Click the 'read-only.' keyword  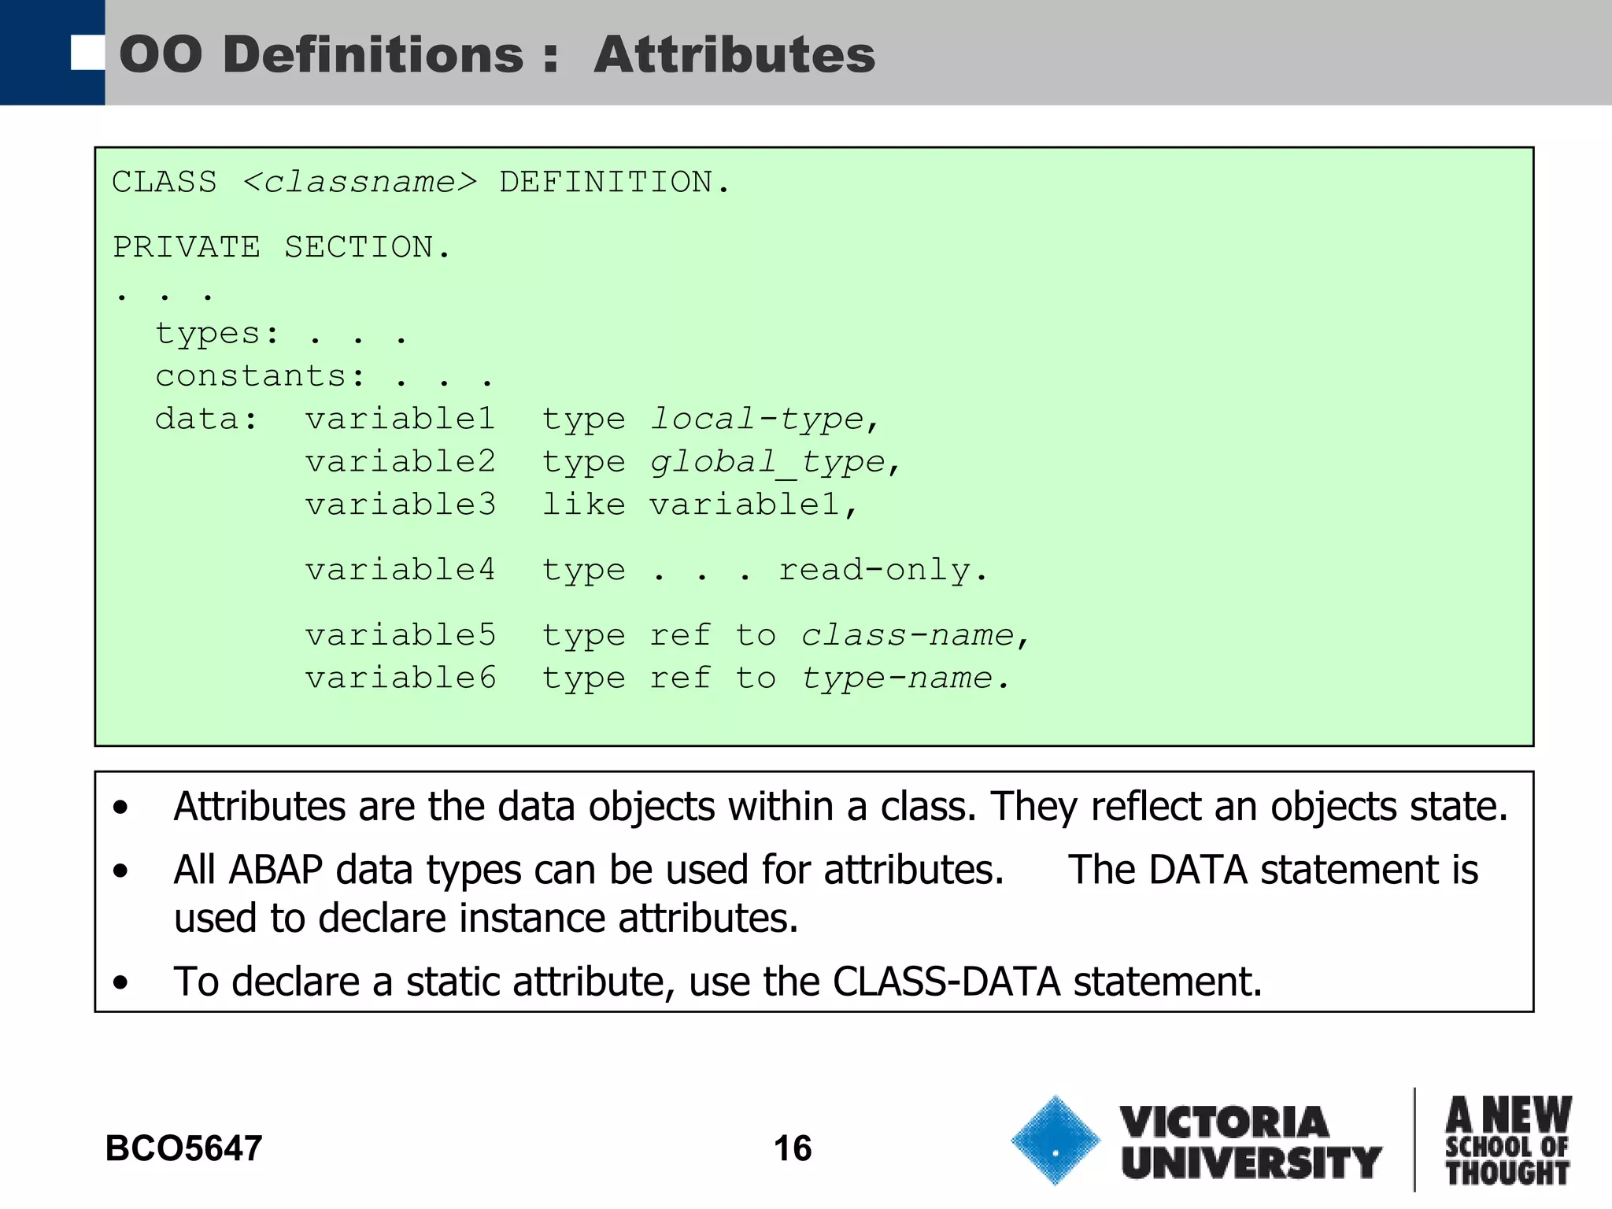coord(883,571)
